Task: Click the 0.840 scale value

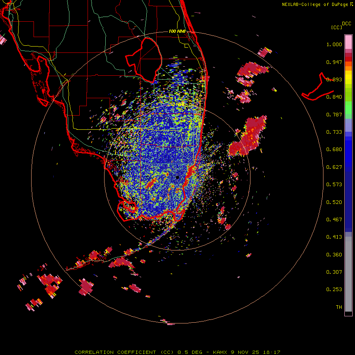Action: [x=334, y=97]
